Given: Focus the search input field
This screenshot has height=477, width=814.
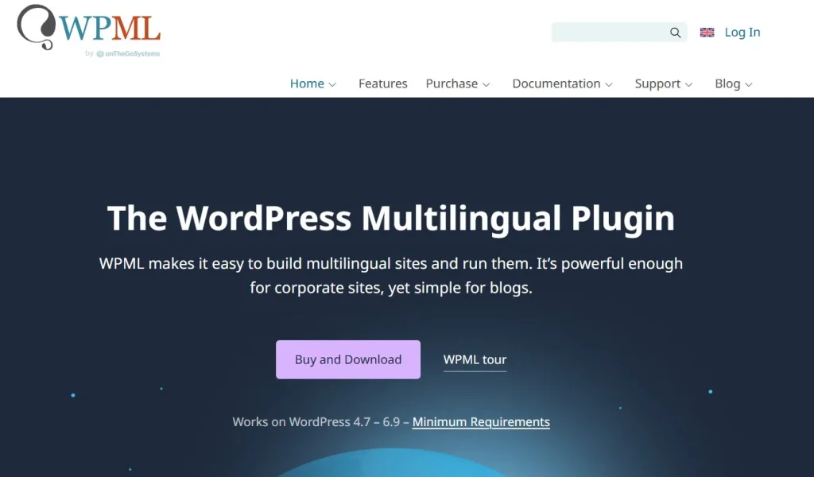Looking at the screenshot, I should 608,33.
